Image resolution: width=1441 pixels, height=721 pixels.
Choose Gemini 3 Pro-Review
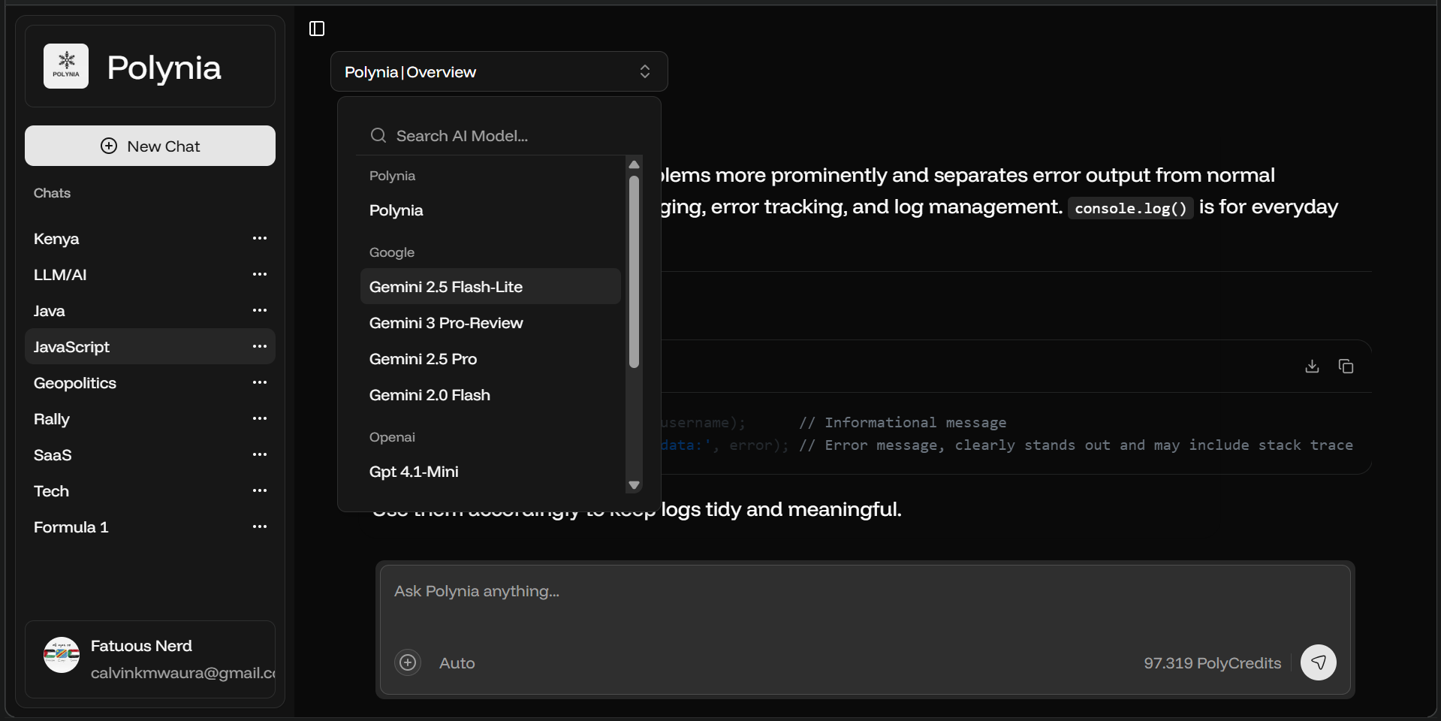(x=490, y=322)
